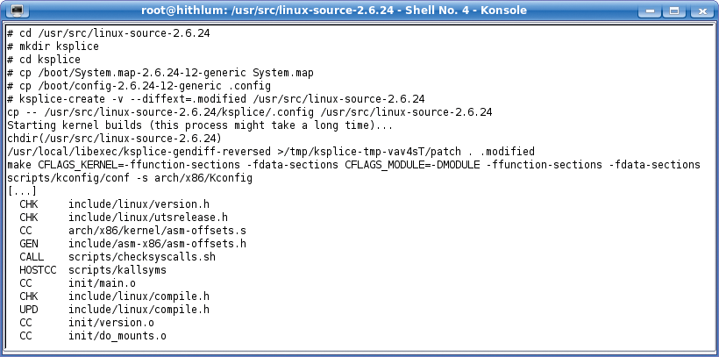Click the 'mkdir ksplice' command line
Viewport: 719px width, 357px height.
(x=53, y=46)
